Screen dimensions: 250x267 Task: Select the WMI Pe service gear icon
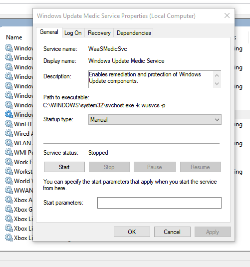9,152
